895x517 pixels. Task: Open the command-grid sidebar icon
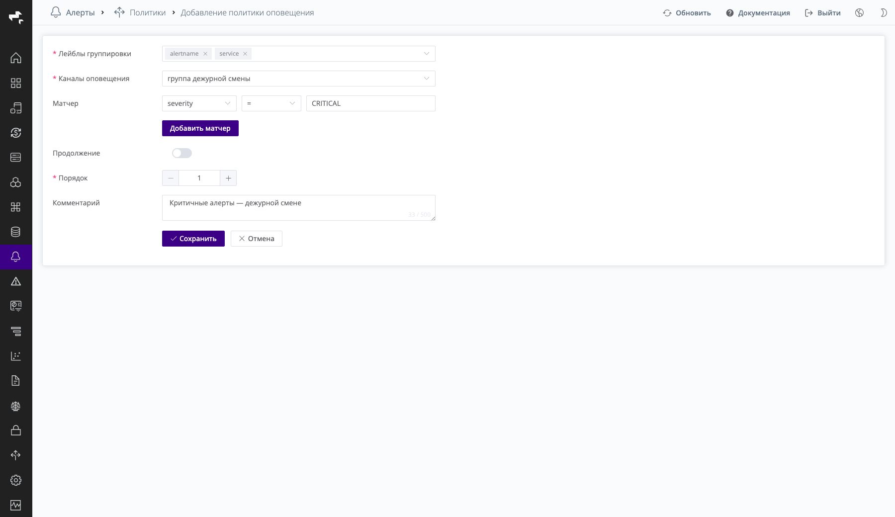tap(16, 207)
